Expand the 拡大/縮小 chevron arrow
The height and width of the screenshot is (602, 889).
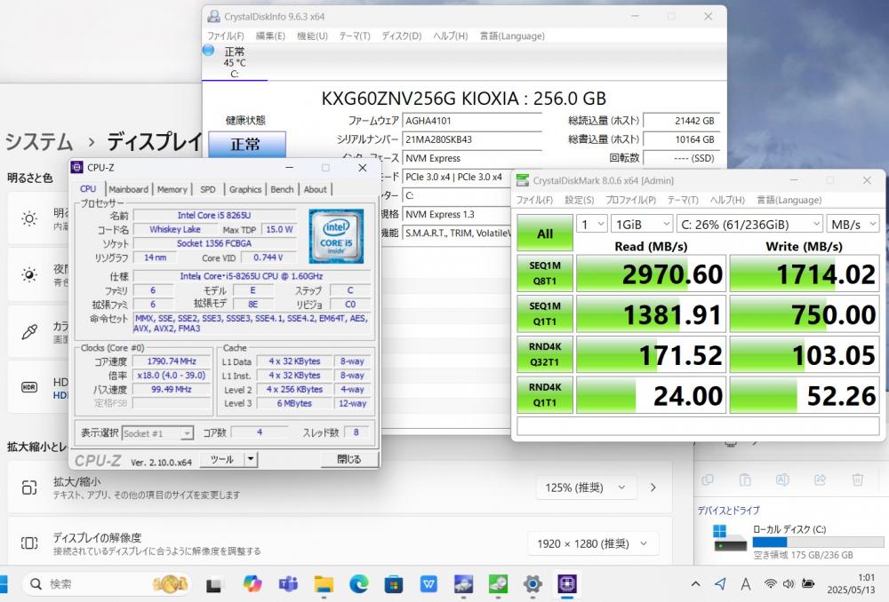point(653,487)
